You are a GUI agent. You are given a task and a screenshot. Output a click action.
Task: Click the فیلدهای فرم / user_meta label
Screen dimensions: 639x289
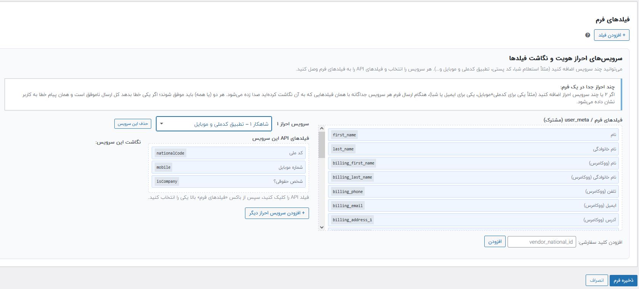click(583, 120)
